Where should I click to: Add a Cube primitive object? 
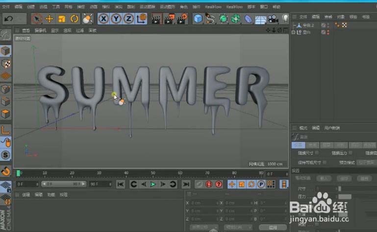click(x=198, y=19)
